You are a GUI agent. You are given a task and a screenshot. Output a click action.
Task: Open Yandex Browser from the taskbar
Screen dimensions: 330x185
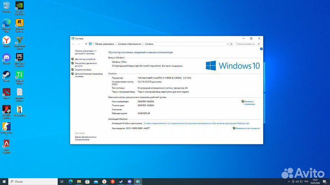pos(104,181)
